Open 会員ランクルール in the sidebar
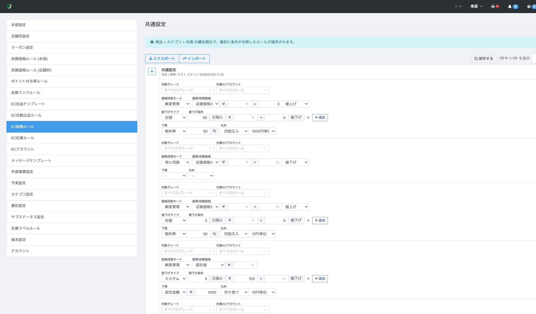 pyautogui.click(x=72, y=93)
